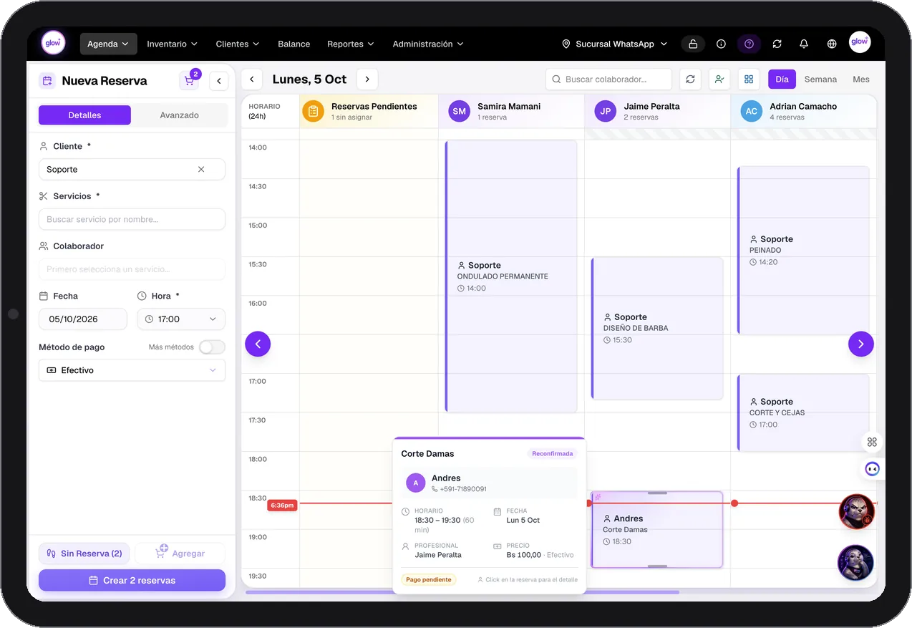Open the glow profile avatar
Viewport: 912px width, 628px height.
tap(860, 43)
